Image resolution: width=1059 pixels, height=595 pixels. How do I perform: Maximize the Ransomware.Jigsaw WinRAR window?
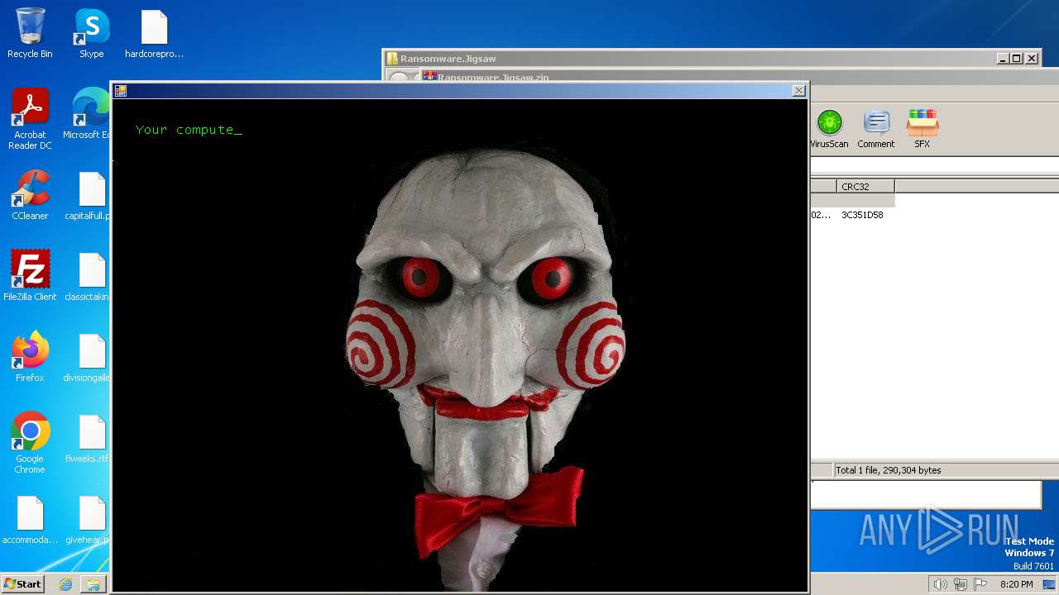click(x=1017, y=59)
